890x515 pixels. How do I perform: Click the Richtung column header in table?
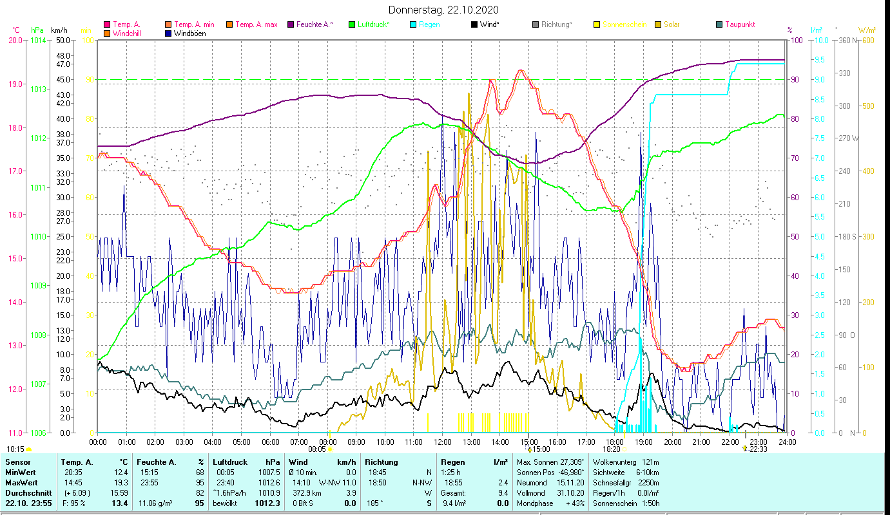382,462
